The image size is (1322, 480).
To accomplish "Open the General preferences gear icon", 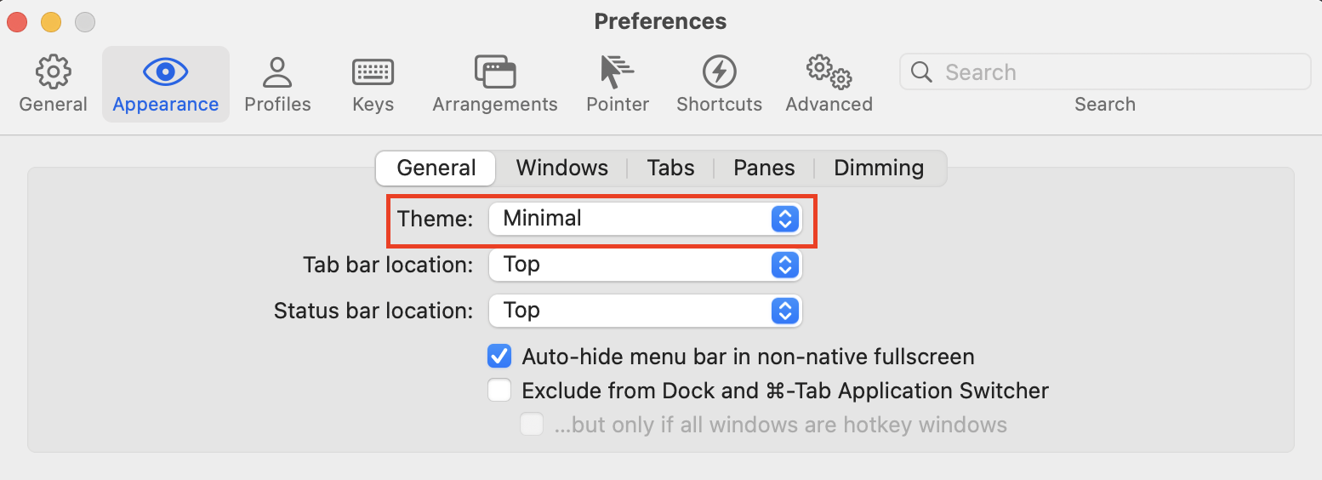I will [54, 73].
